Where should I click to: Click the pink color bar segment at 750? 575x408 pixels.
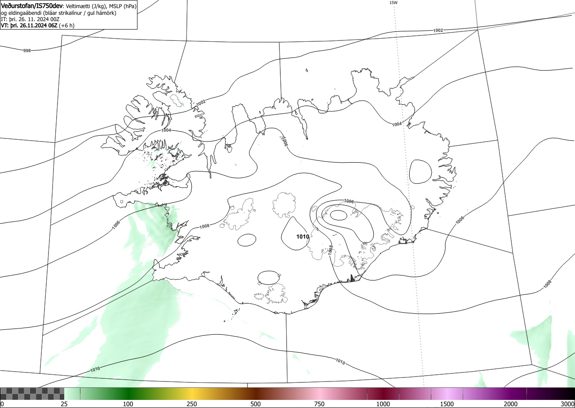(x=319, y=394)
